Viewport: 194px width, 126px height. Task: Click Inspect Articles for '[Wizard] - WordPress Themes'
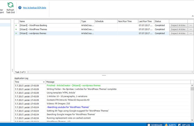(178, 29)
